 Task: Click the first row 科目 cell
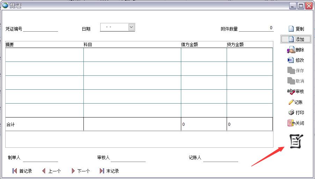pos(132,55)
